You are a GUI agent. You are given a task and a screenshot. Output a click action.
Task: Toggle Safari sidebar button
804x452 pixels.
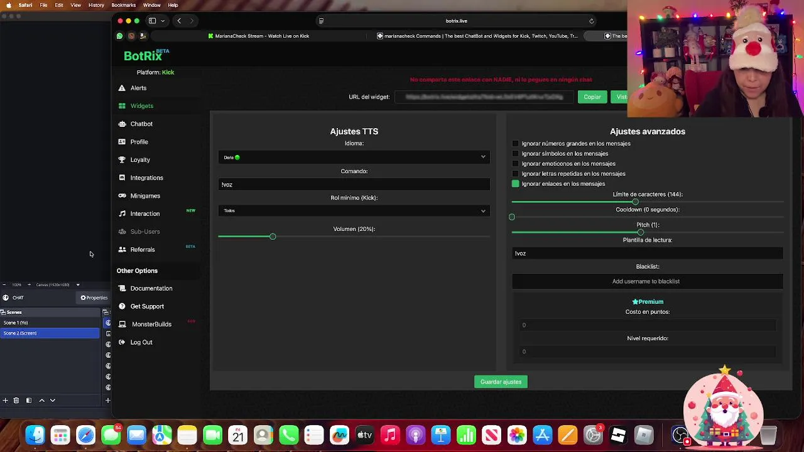(x=152, y=21)
